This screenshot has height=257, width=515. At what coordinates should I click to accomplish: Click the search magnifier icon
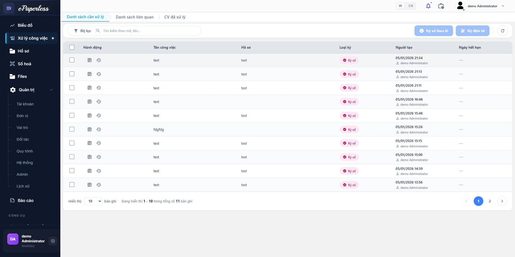click(98, 31)
